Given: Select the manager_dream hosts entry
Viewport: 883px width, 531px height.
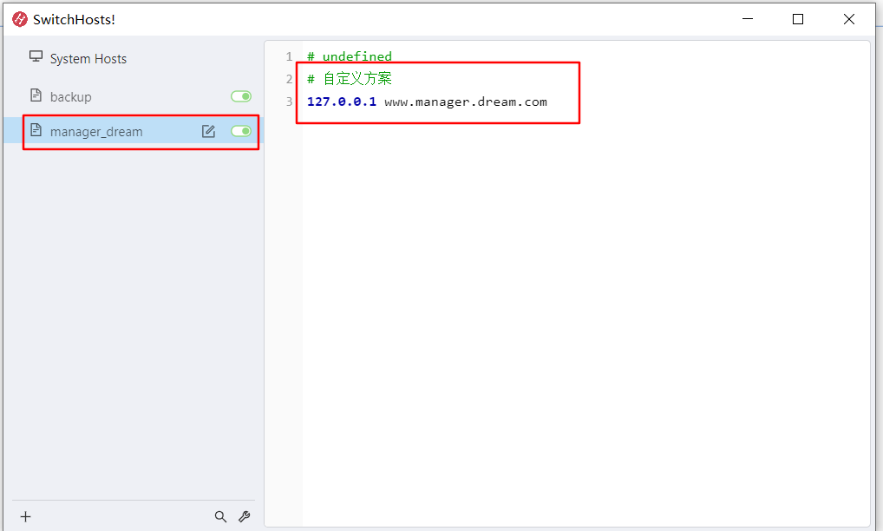Looking at the screenshot, I should pos(134,131).
